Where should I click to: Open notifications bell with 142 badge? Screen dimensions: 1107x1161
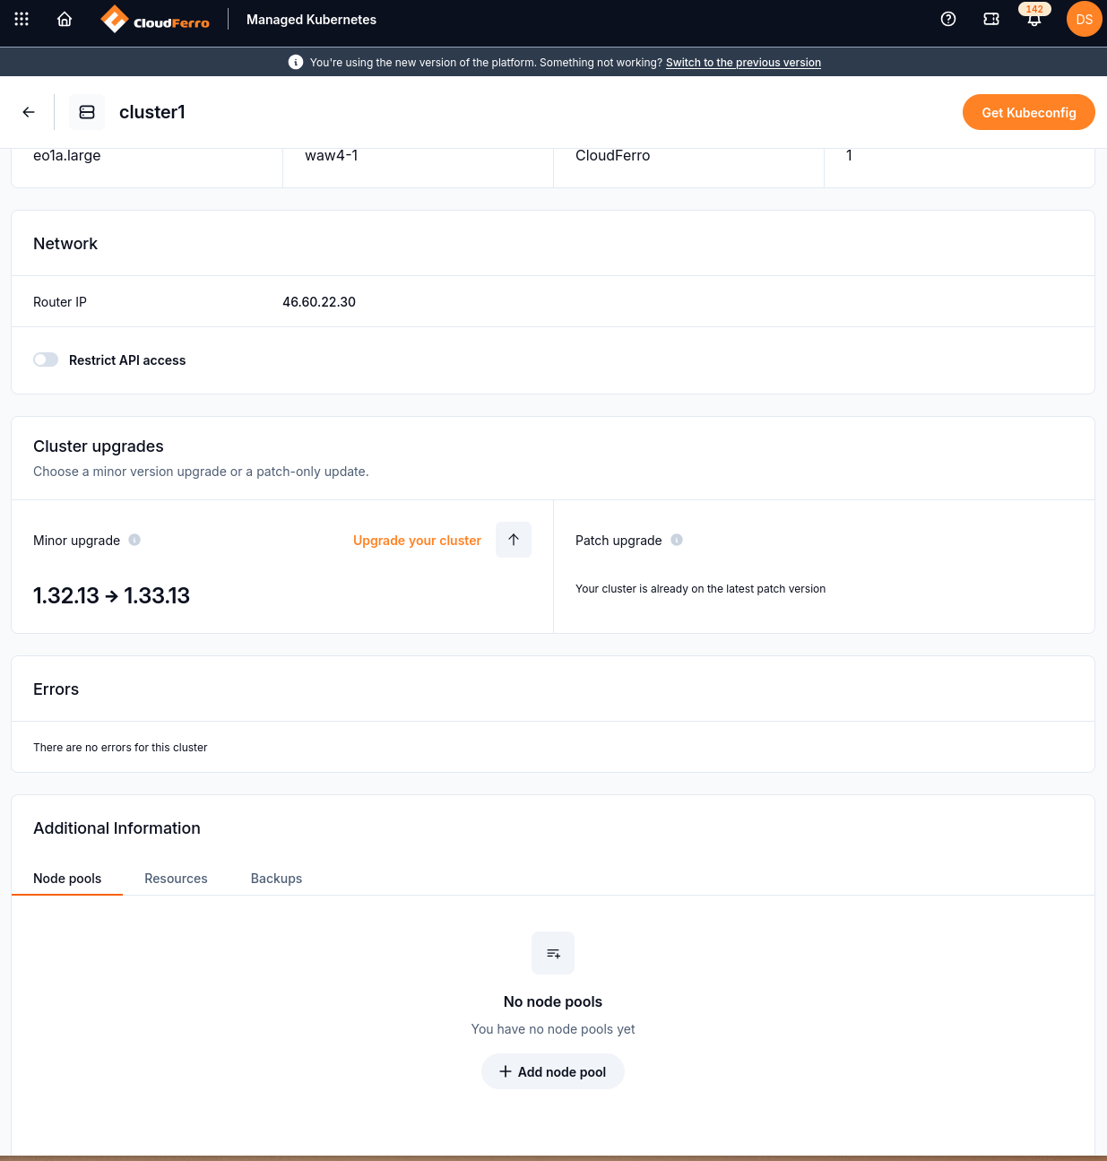[x=1034, y=18]
